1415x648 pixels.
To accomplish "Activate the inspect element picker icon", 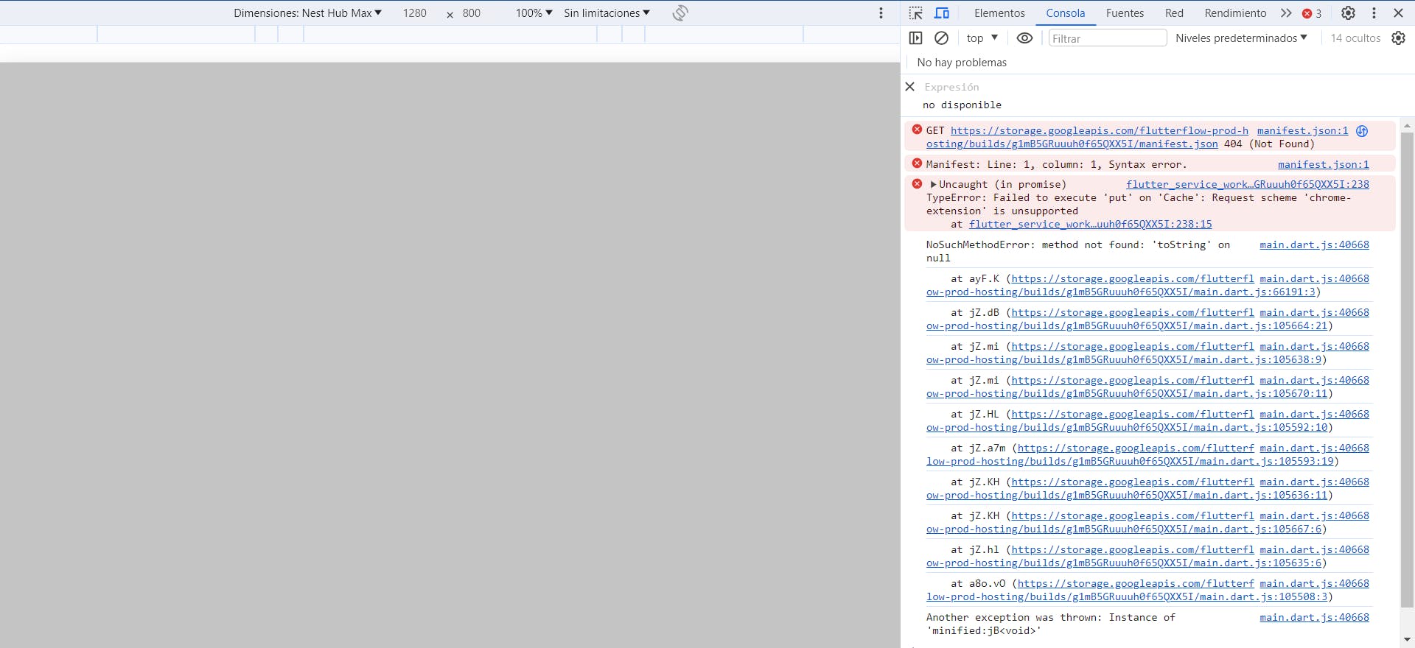I will (x=915, y=13).
